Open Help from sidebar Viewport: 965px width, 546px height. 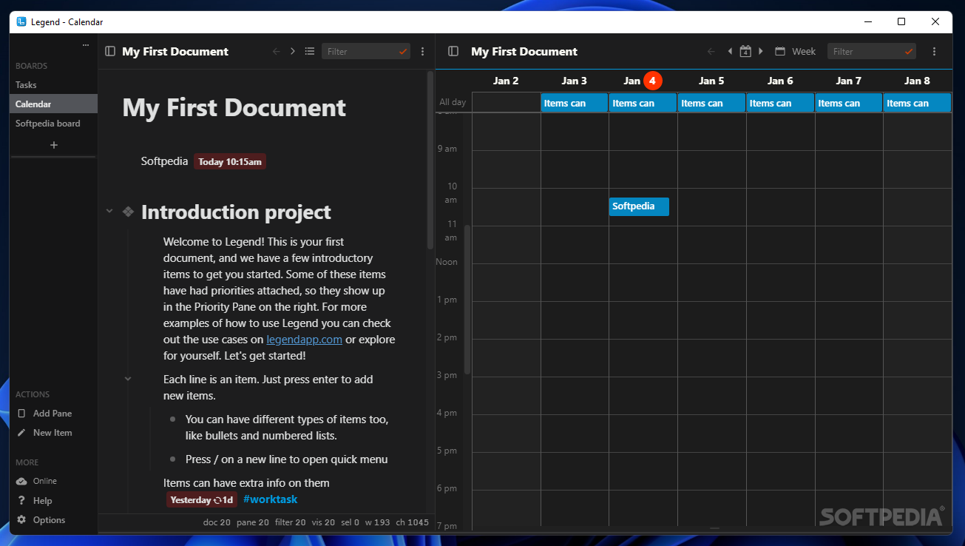click(34, 501)
